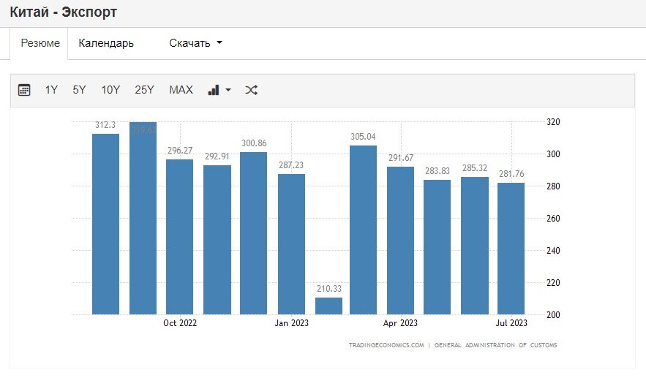Screen dimensions: 646x378
Task: Expand chart type dropdown arrow
Action: pos(228,90)
